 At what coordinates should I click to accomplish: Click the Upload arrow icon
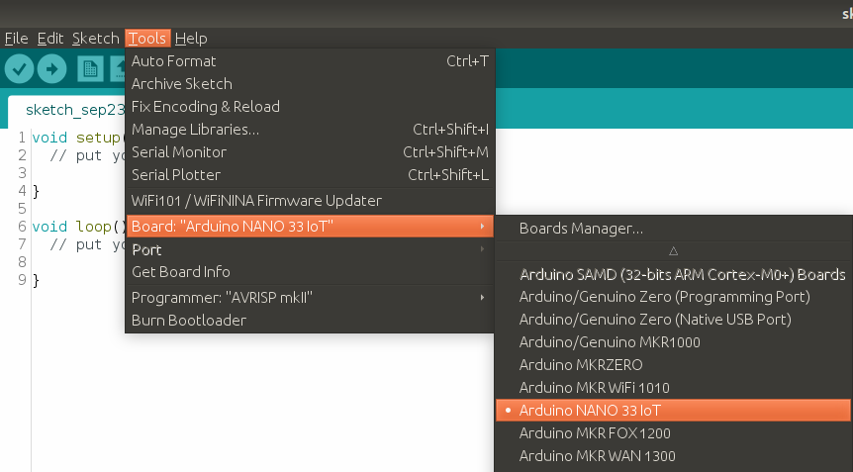point(52,69)
